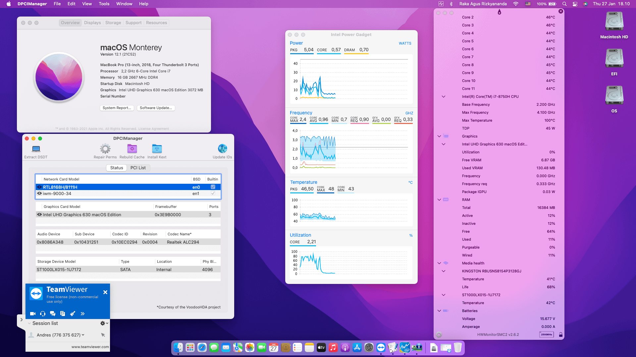Screen dimensions: 636x357
Task: Click eye icon for Intel UHD Graphics row
Action: 39,215
